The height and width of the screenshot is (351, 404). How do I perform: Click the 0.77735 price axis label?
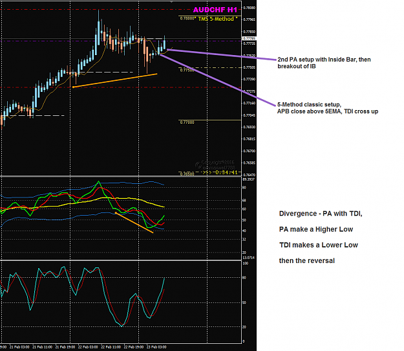249,43
